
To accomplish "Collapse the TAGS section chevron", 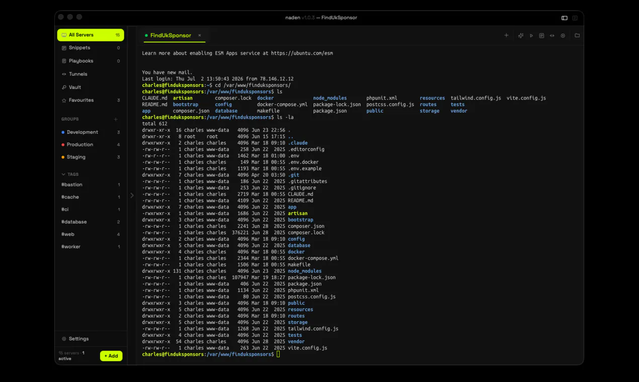I will click(63, 174).
